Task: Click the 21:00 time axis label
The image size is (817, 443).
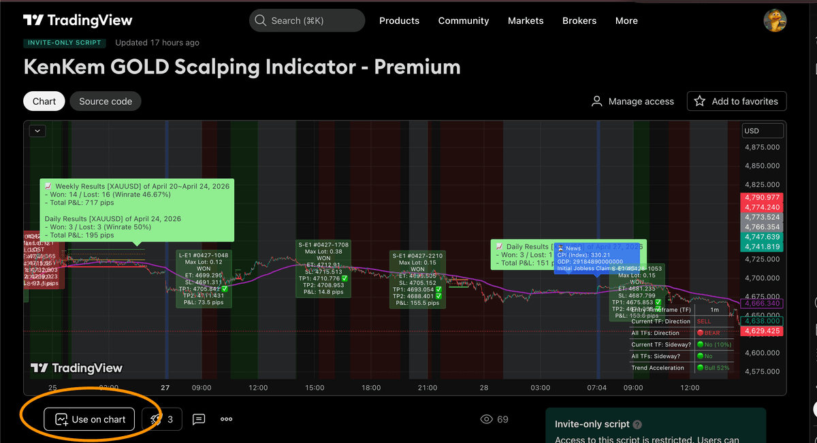Action: 427,387
